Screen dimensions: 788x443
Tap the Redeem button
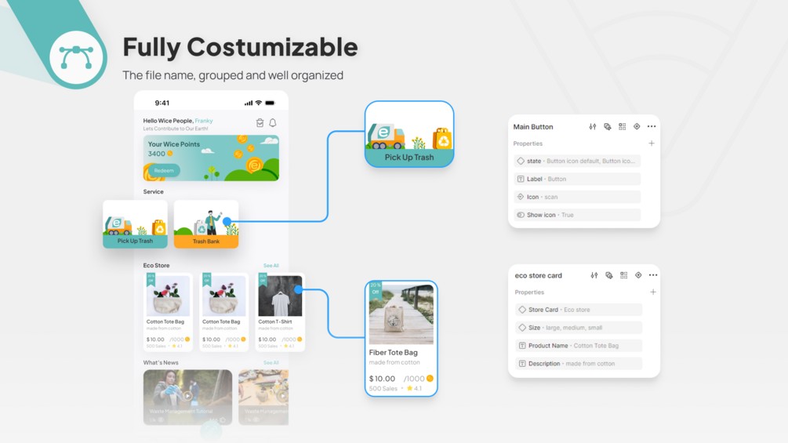pyautogui.click(x=164, y=171)
